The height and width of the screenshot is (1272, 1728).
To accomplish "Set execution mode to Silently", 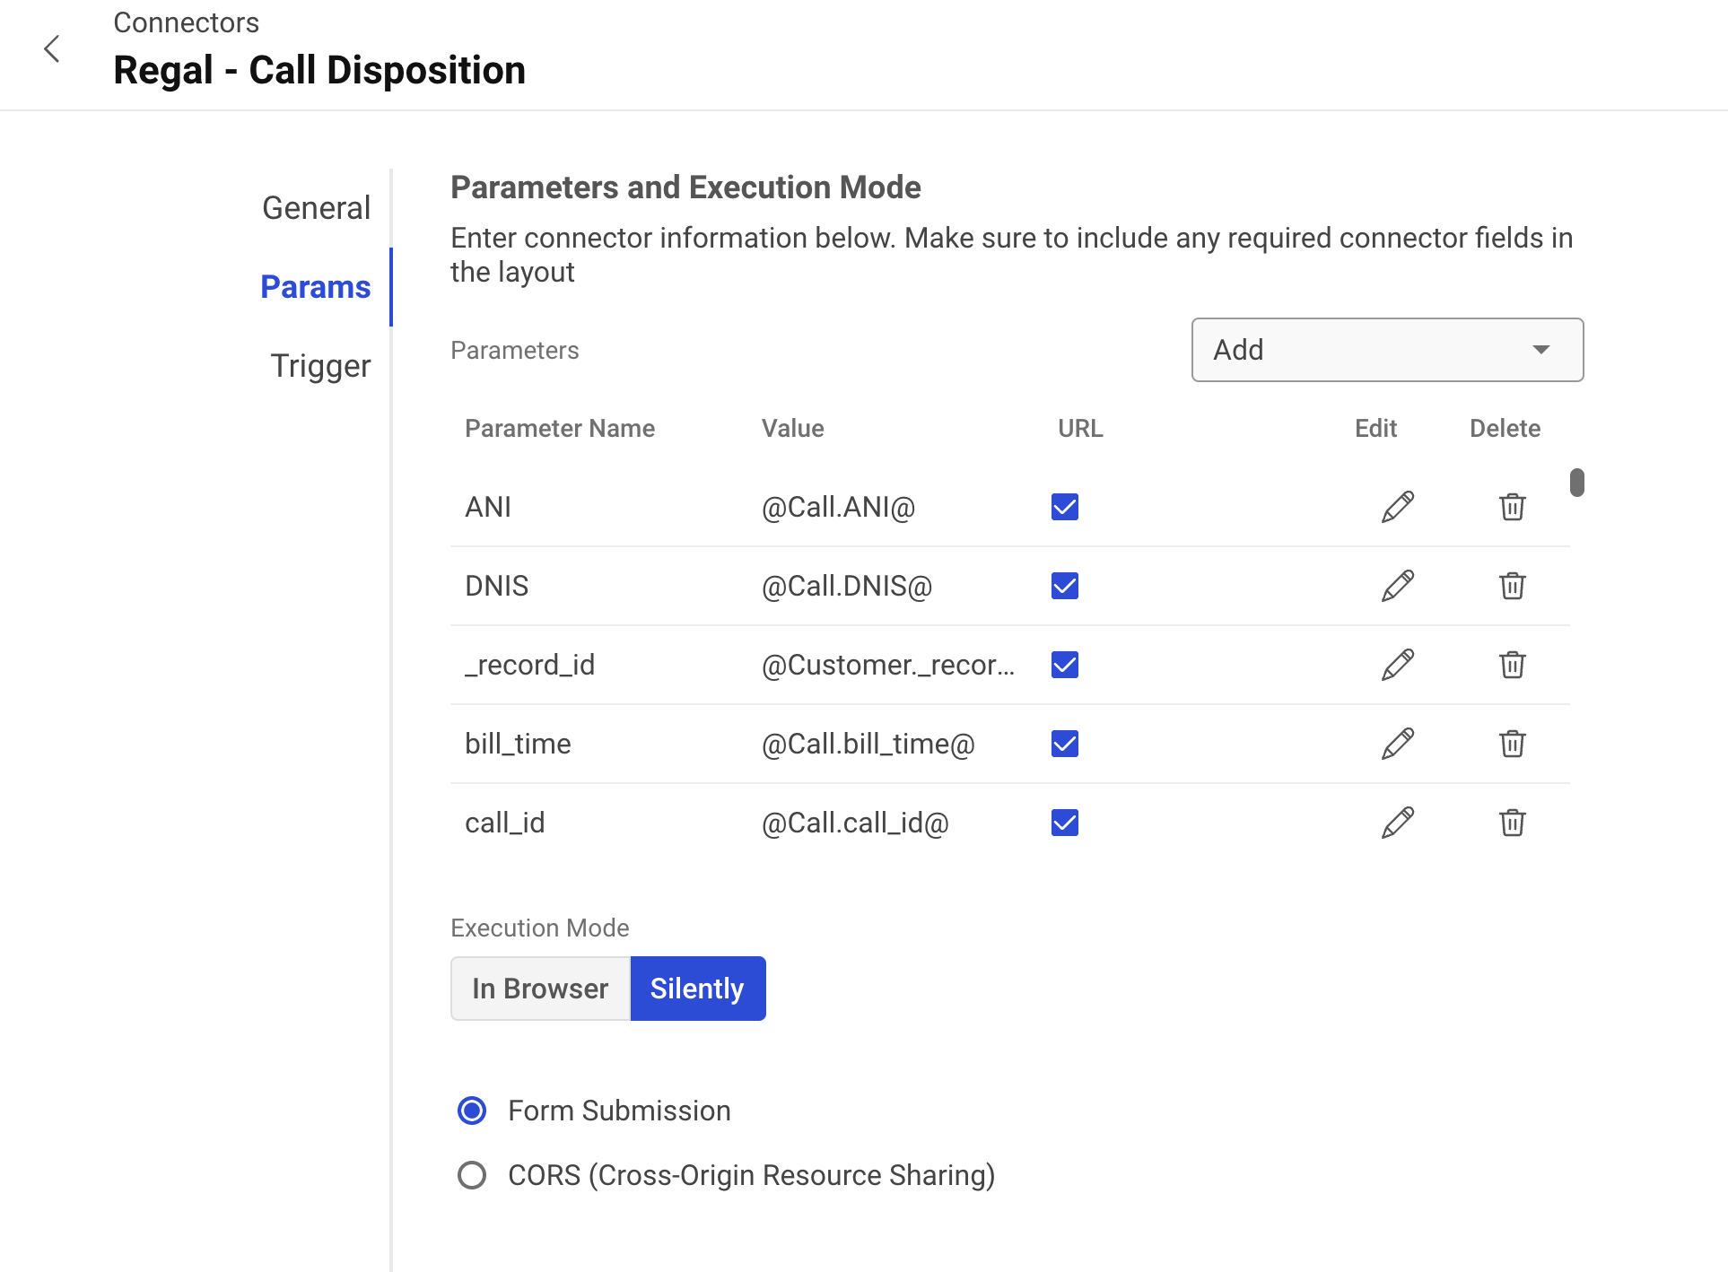I will click(698, 989).
